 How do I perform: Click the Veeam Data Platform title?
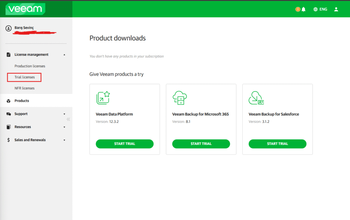[114, 114]
